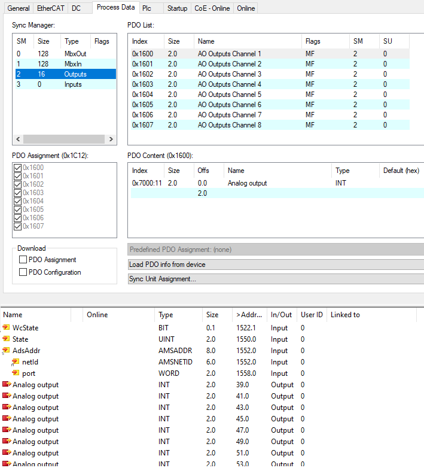Toggle the 0x1602 PDO assignment checkbox
424x471 pixels.
click(x=18, y=184)
